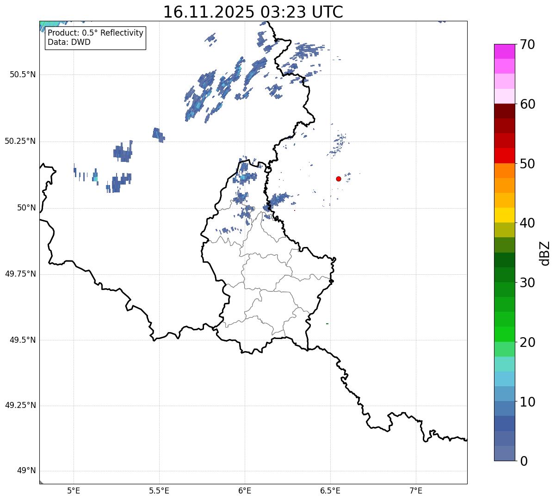Click the Data: DWD text line
The height and width of the screenshot is (500, 556).
coord(69,42)
